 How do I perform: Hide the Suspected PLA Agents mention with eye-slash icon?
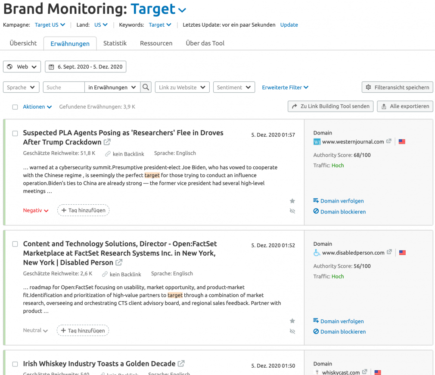coord(292,211)
